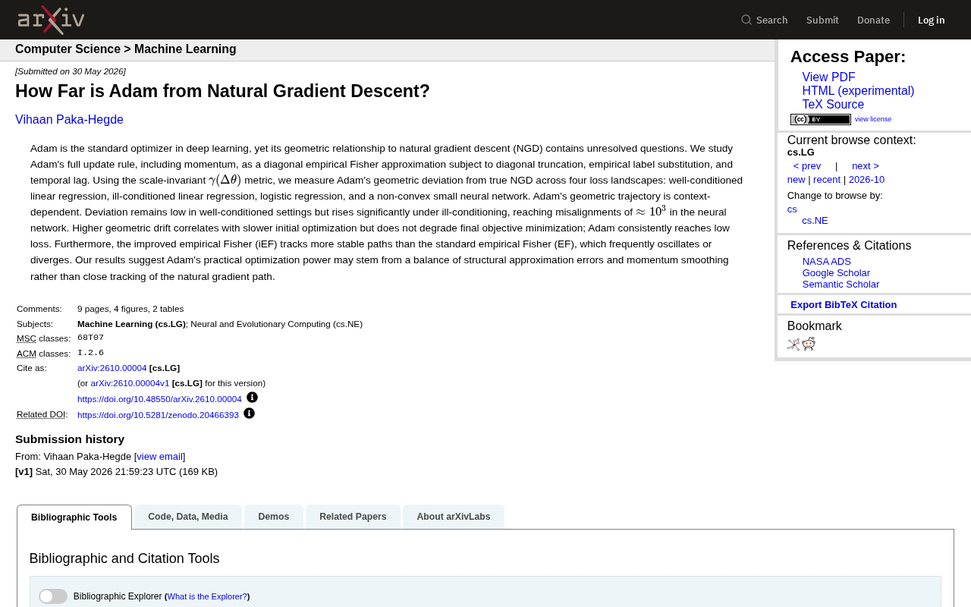Click info icon beside Zenodo related DOI
Screen dimensions: 971x607
249,414
